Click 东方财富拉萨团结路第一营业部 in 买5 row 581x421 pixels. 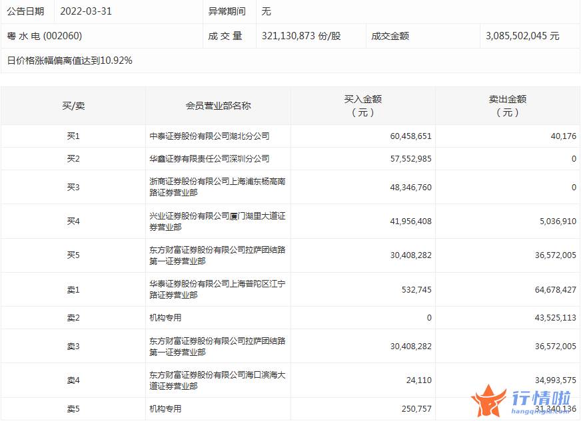click(x=217, y=255)
